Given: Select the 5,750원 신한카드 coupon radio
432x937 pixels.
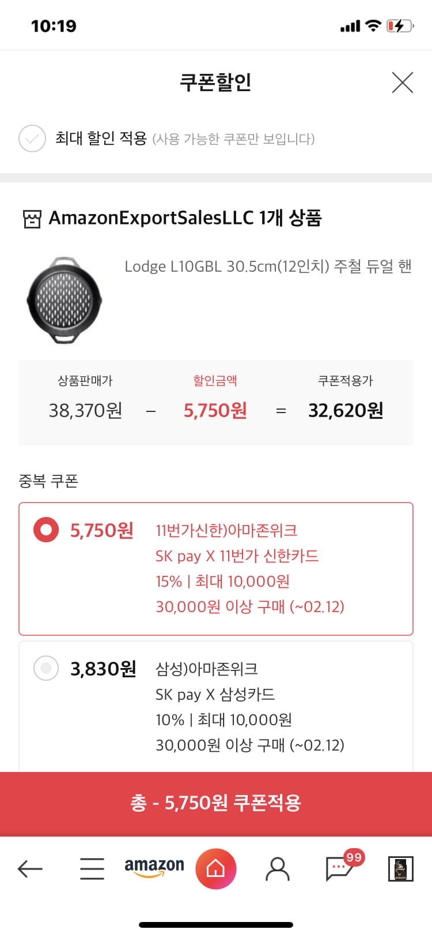Looking at the screenshot, I should 46,530.
